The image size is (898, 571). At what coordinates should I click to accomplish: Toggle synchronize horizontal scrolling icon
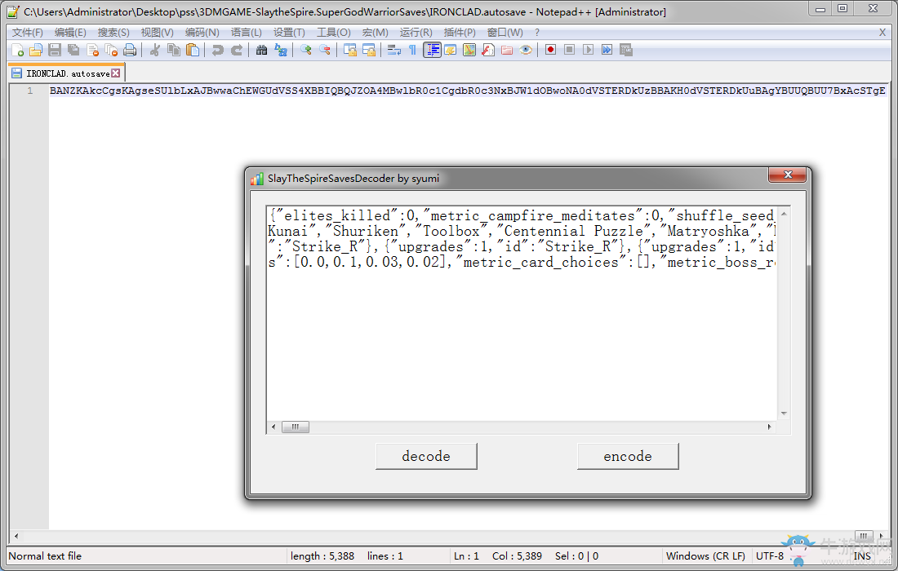coord(369,51)
